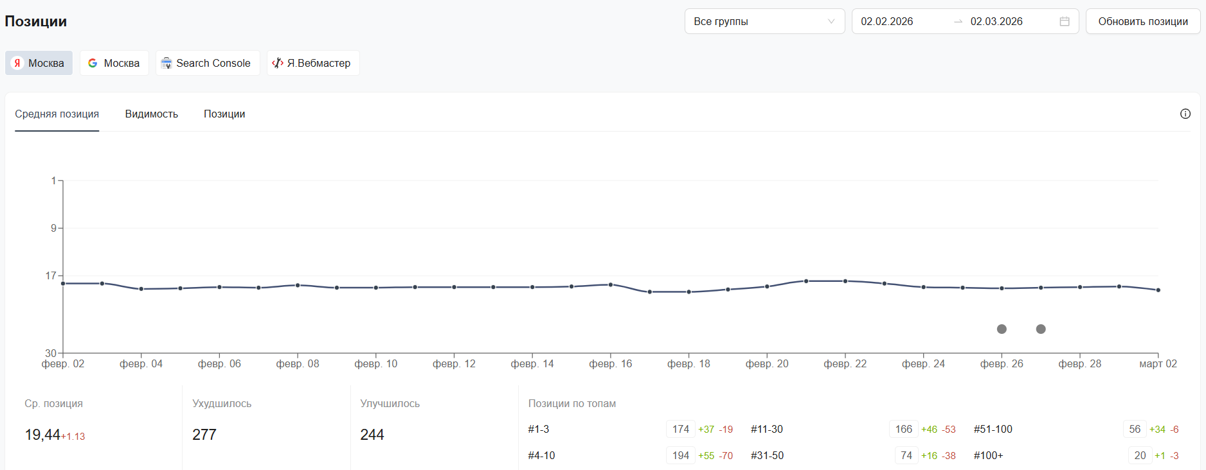Select the Yandex Москва search engine tab
The height and width of the screenshot is (470, 1206).
(39, 63)
